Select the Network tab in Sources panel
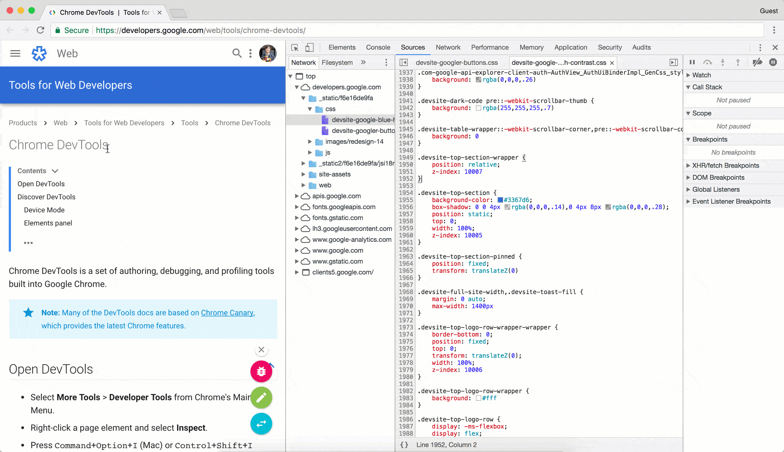The image size is (784, 452). coord(303,62)
